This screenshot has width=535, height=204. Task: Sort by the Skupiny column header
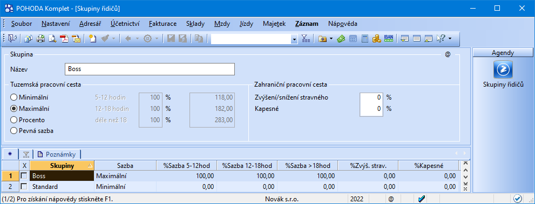[x=62, y=166]
